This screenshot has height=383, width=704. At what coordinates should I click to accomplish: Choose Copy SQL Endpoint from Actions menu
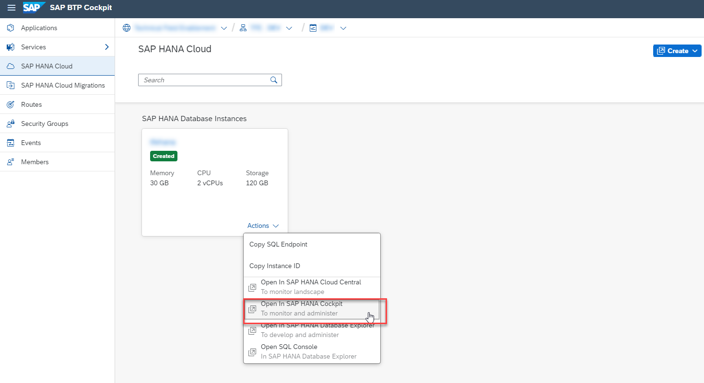point(312,244)
